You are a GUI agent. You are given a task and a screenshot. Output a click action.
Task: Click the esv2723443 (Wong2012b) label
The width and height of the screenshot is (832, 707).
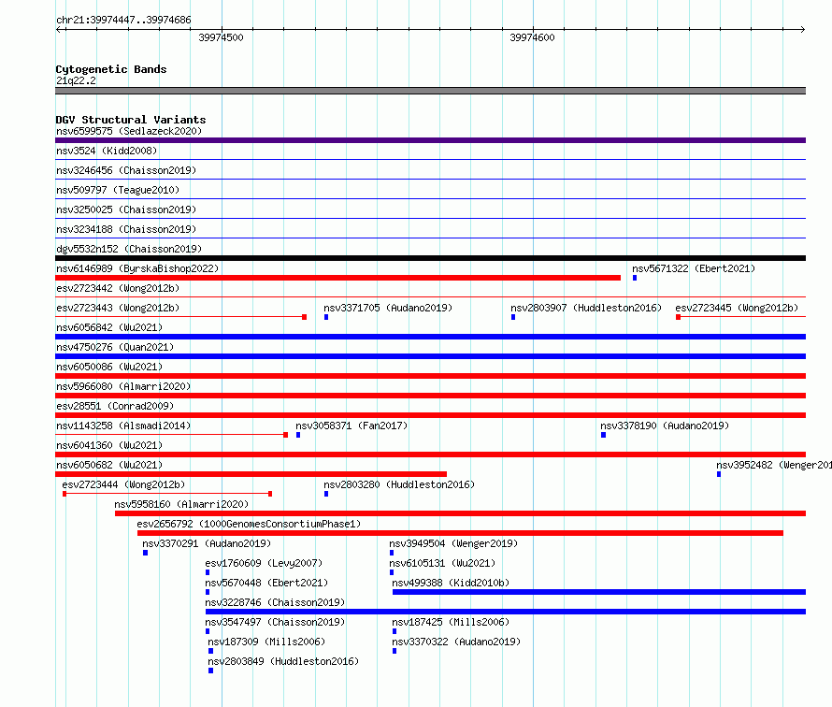(x=118, y=308)
